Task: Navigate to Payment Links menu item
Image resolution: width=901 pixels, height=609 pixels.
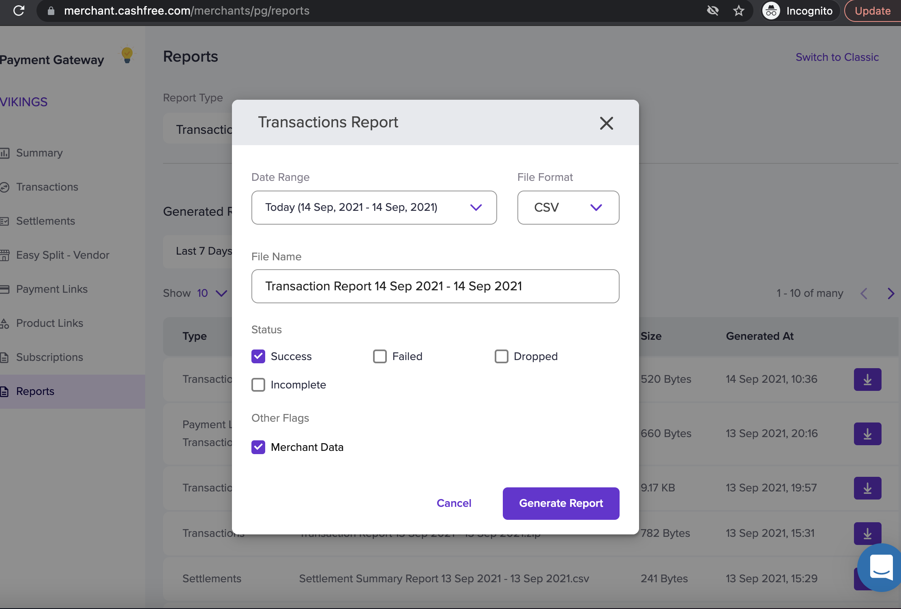Action: tap(52, 289)
